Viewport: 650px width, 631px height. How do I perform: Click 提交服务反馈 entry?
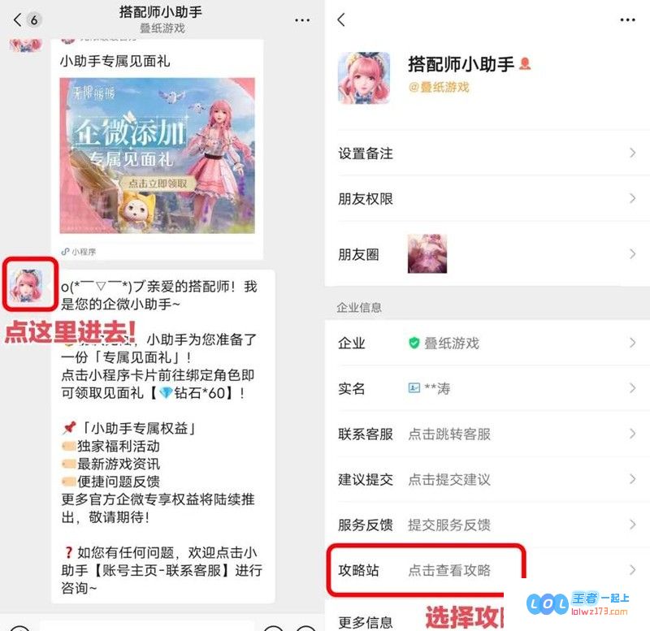[x=449, y=525]
